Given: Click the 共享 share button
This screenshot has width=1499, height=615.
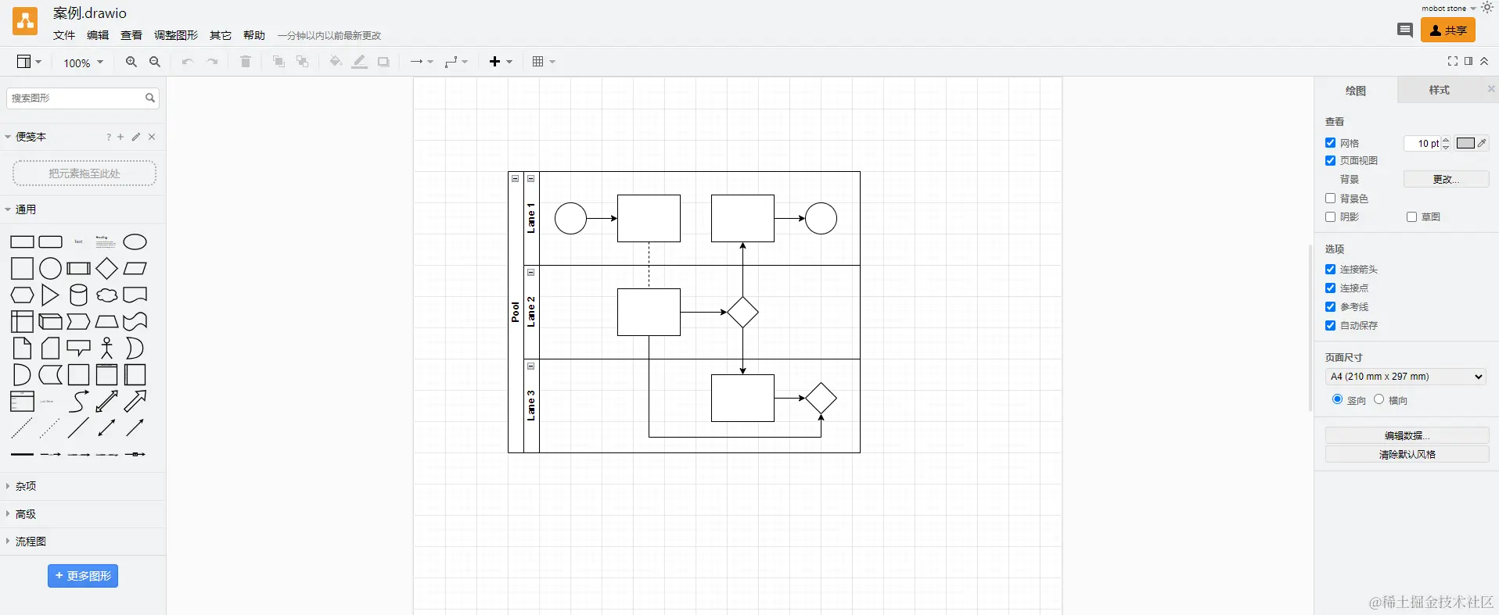Looking at the screenshot, I should pyautogui.click(x=1448, y=30).
